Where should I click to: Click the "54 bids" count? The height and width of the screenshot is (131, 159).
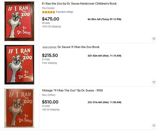(46, 106)
